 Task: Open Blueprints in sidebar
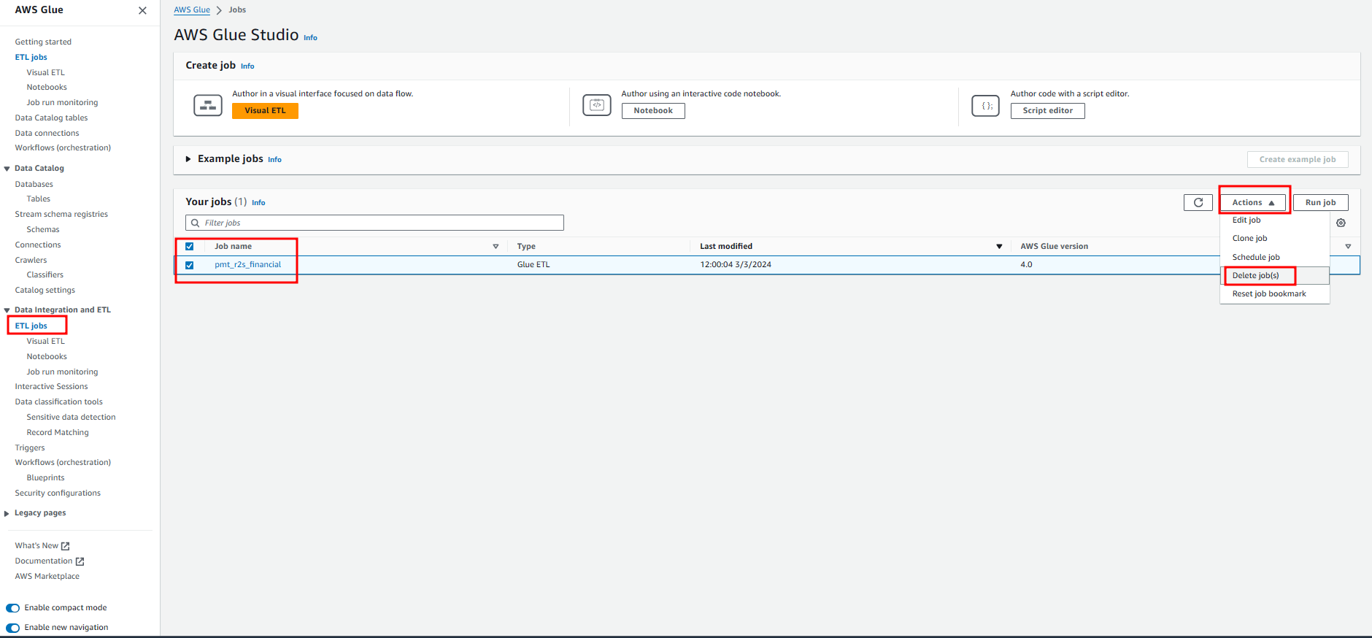[x=45, y=478]
